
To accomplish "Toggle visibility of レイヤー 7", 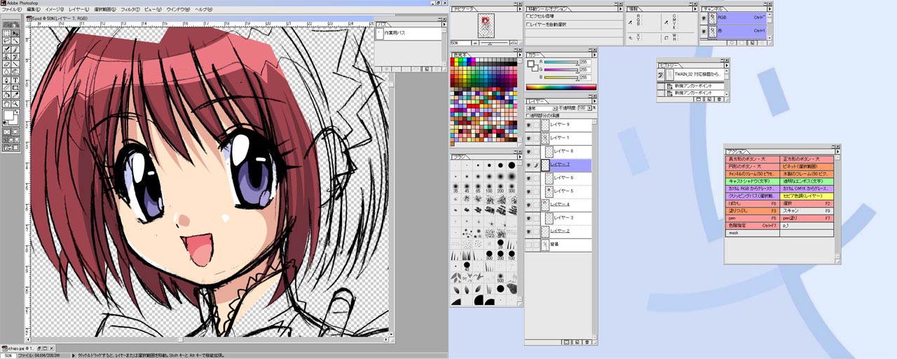I will click(x=529, y=164).
